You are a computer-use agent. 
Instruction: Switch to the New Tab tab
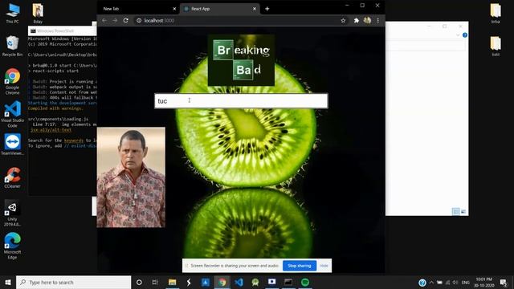click(137, 9)
